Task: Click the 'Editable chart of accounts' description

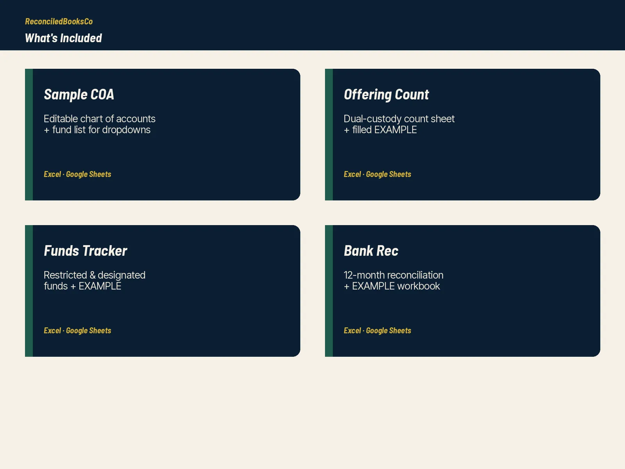Action: (100, 124)
